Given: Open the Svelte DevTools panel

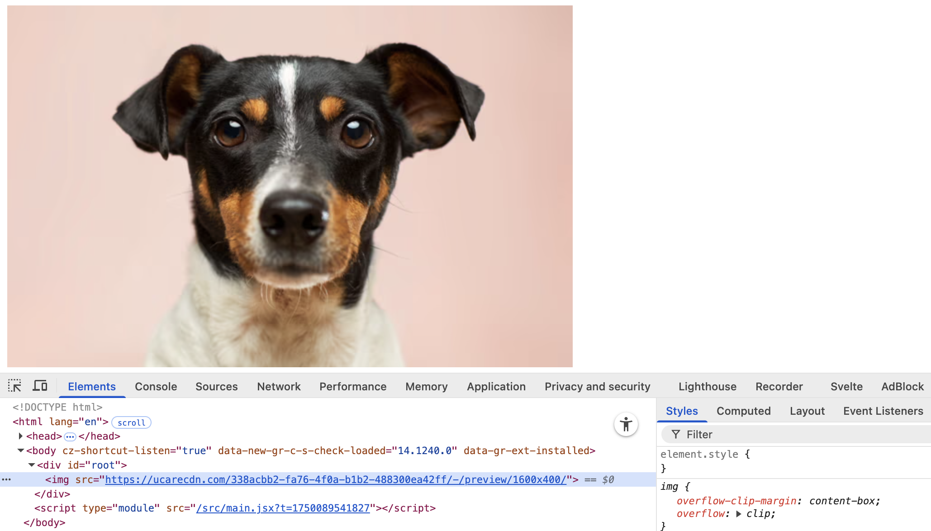Looking at the screenshot, I should point(846,386).
